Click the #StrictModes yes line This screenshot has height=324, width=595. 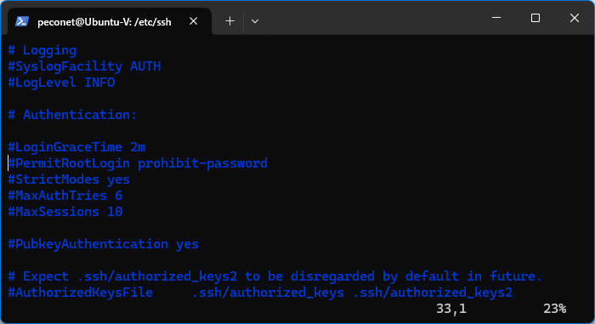pyautogui.click(x=69, y=179)
